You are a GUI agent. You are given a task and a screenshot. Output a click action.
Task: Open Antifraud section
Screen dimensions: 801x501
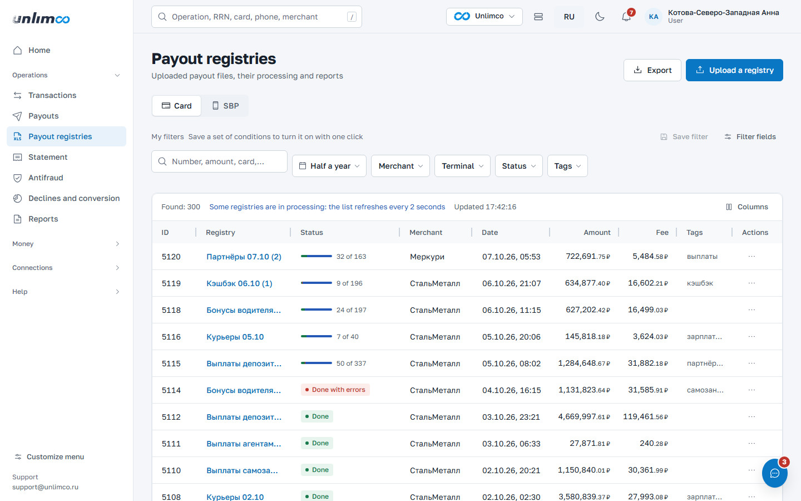pos(66,178)
